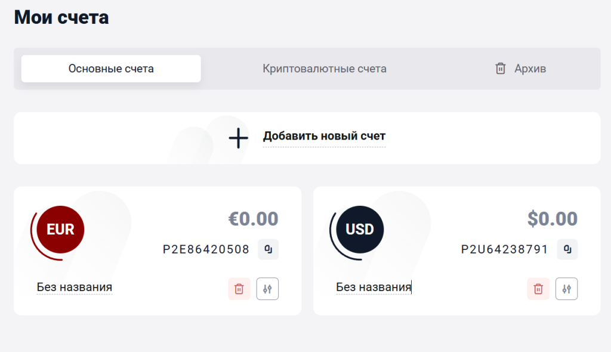611x352 pixels.
Task: Click the USD currency circle badge
Action: click(x=360, y=229)
